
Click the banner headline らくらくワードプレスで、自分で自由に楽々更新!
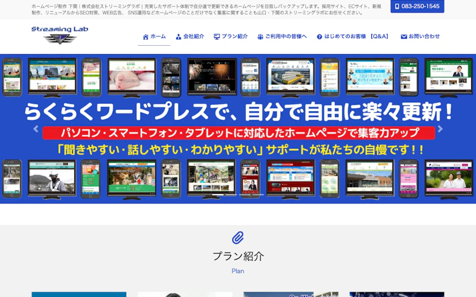click(x=239, y=112)
